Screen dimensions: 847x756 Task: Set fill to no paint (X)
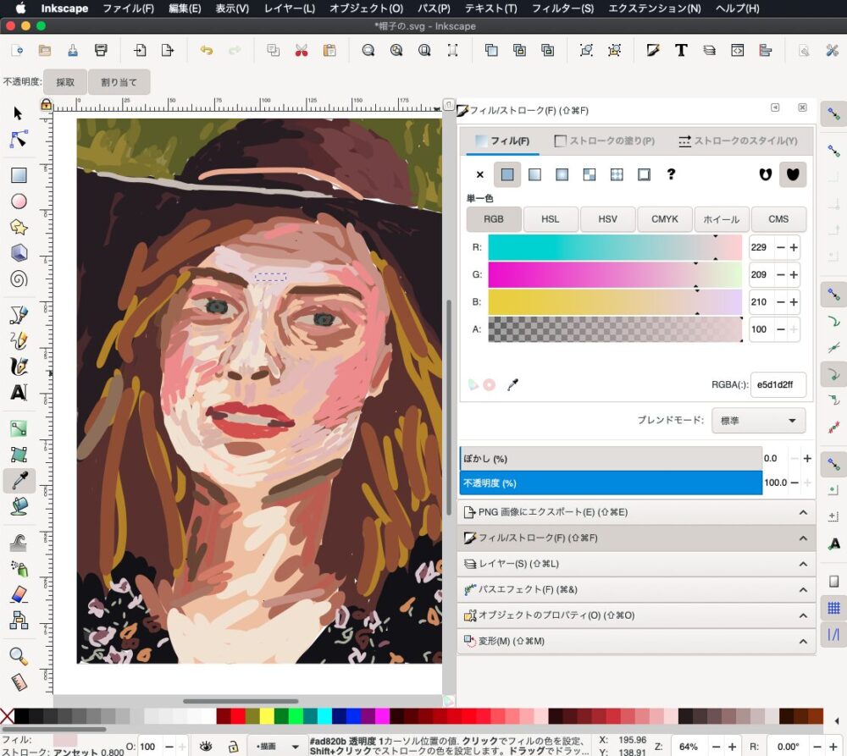point(479,174)
